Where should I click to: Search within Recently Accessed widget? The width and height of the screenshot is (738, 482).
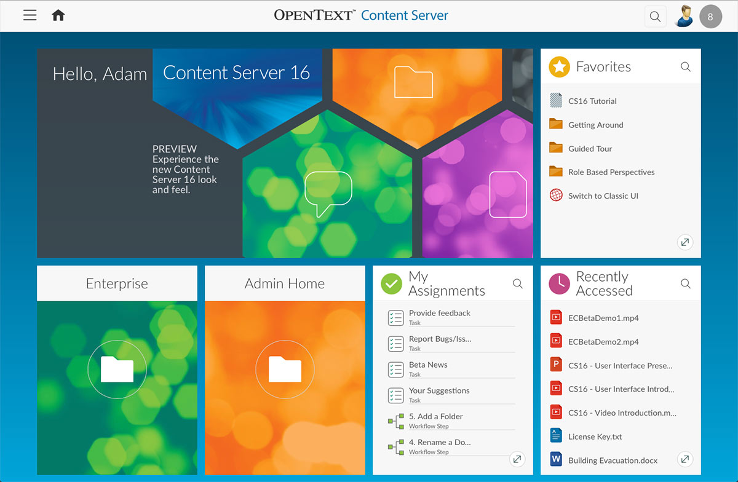(686, 283)
